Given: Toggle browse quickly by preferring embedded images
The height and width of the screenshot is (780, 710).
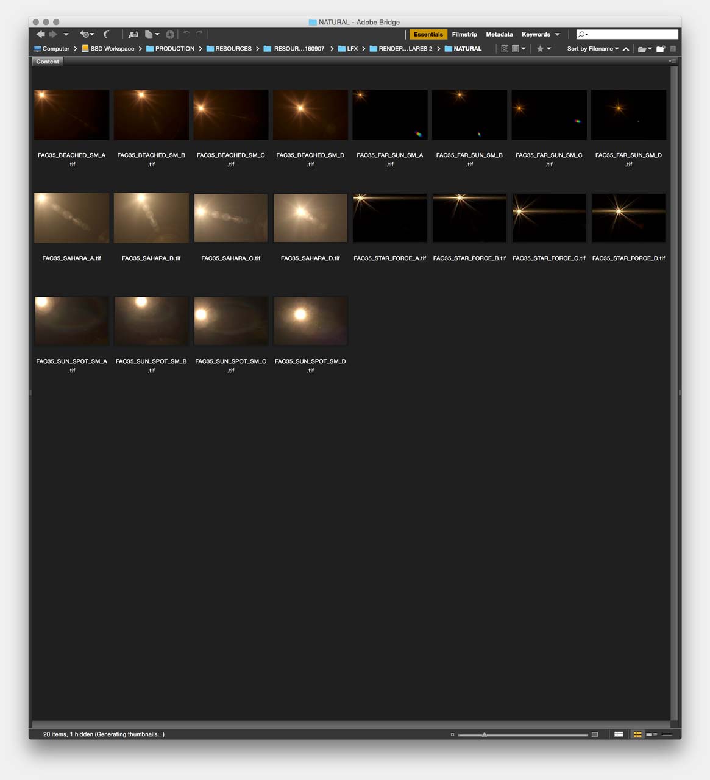Looking at the screenshot, I should [505, 49].
